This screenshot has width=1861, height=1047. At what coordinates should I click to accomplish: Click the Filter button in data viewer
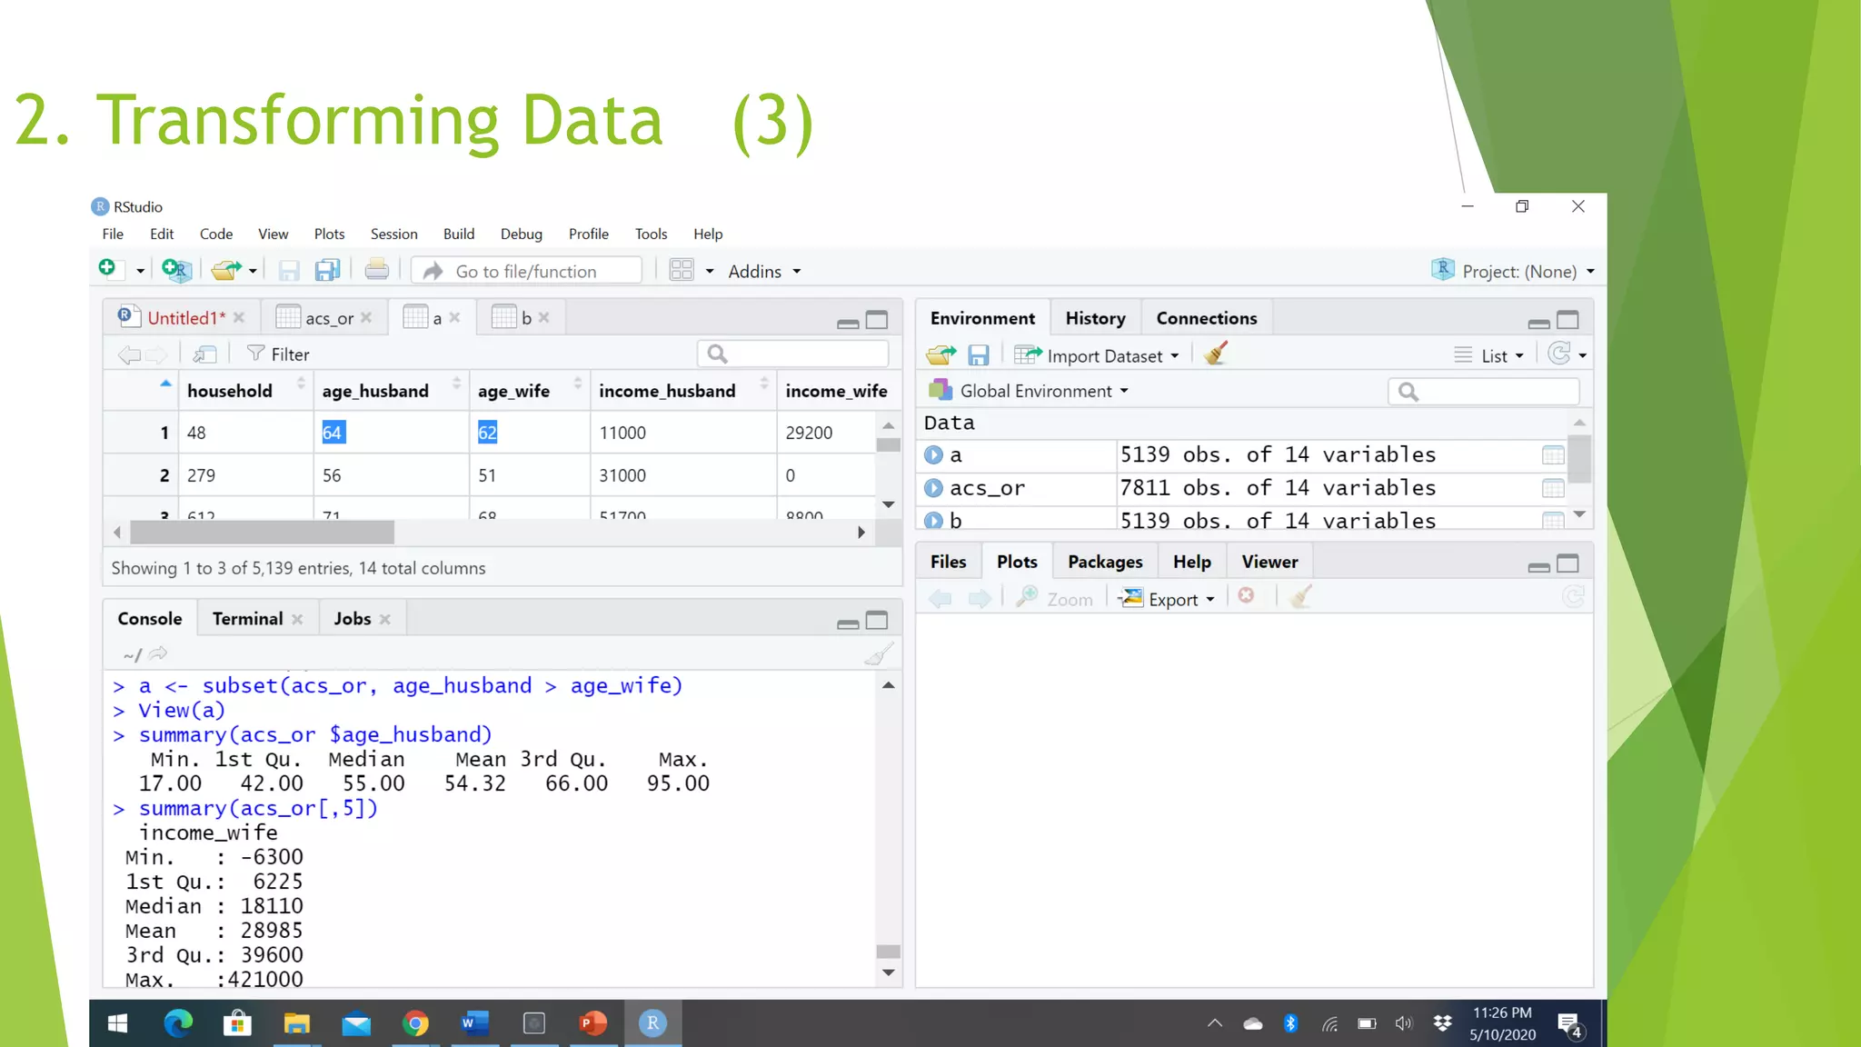pyautogui.click(x=278, y=354)
